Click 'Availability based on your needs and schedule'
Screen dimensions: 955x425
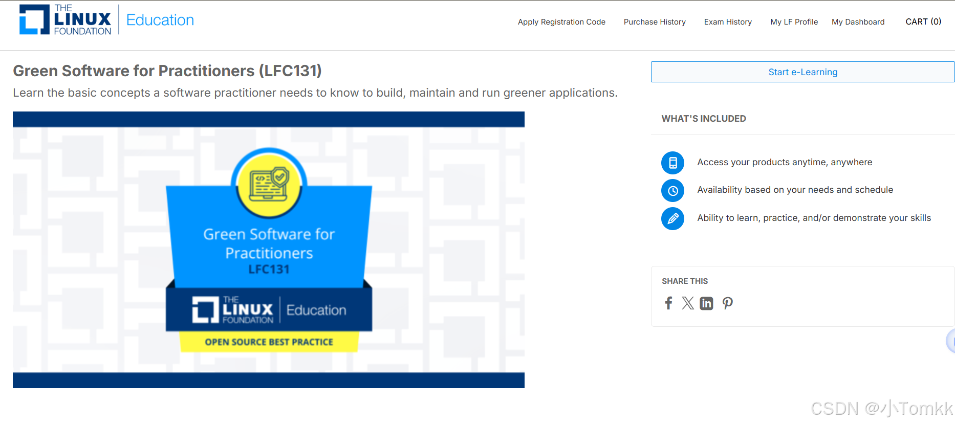(x=795, y=190)
